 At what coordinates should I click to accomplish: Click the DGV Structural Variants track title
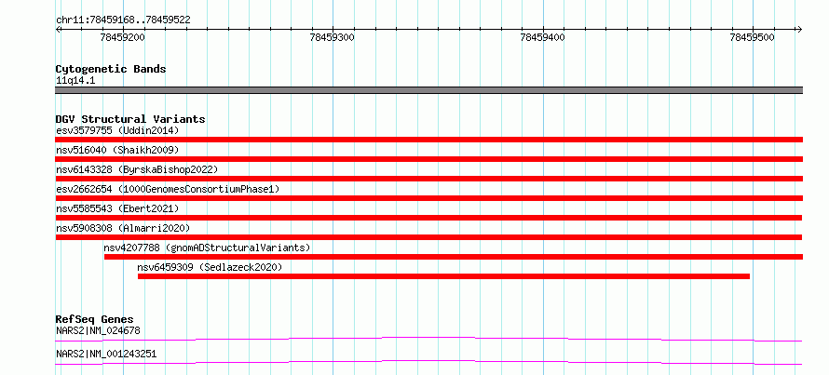[x=130, y=119]
